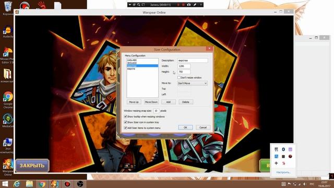Click the snap size pixels field
Viewport: 334px width, 188px height.
[156, 111]
